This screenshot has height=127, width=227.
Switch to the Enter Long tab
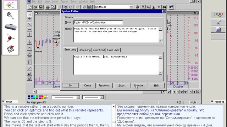pos(70,50)
